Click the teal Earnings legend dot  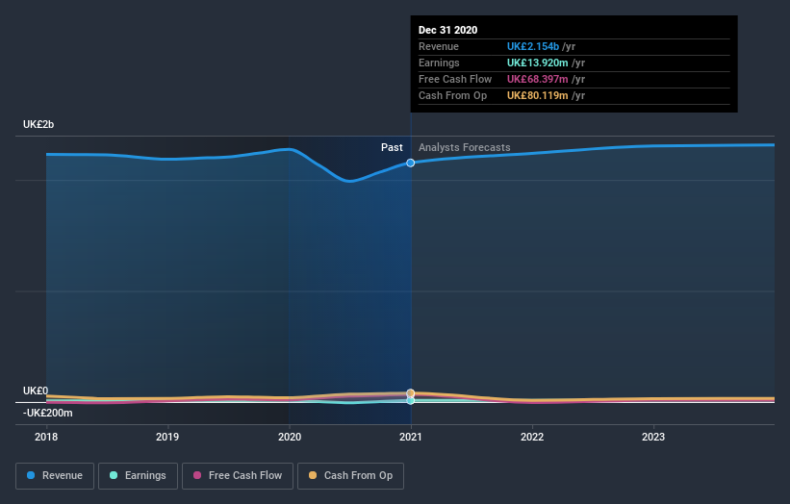click(114, 475)
